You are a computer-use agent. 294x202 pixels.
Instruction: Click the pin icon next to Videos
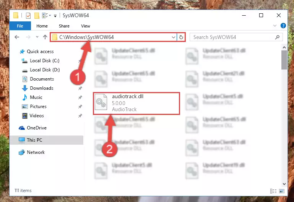(80, 116)
